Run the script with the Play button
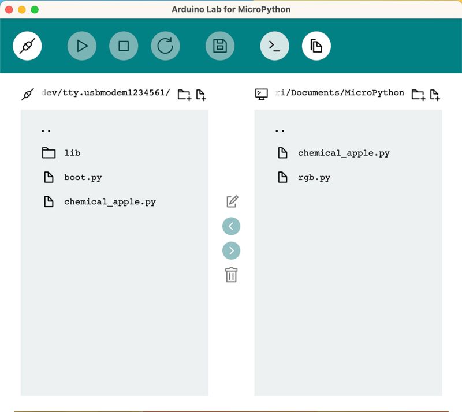 [82, 46]
